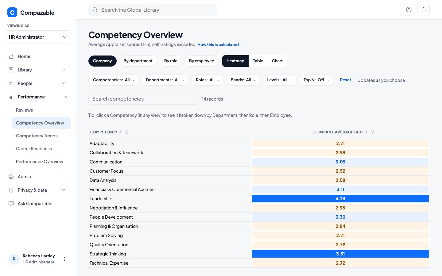This screenshot has width=442, height=276.
Task: Open Competency Overview sidebar item
Action: click(41, 123)
